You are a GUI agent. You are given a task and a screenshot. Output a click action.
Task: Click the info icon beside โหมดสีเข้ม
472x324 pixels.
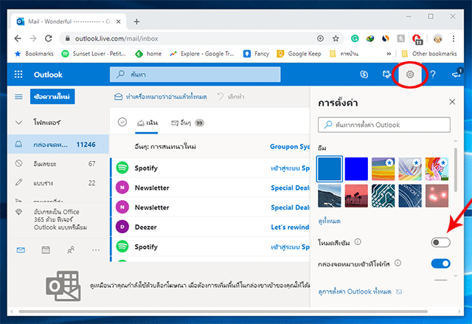[x=358, y=242]
